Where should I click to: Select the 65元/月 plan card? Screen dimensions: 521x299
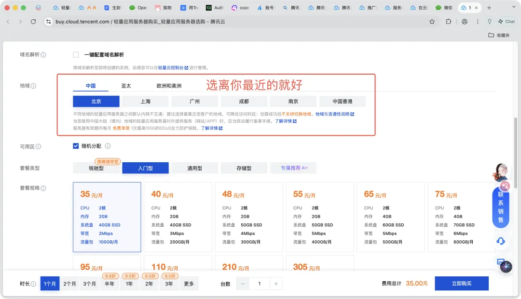coord(391,217)
